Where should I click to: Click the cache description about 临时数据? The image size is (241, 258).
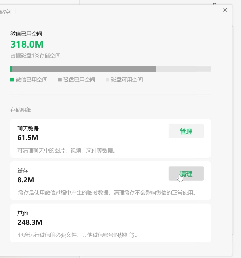[107, 192]
